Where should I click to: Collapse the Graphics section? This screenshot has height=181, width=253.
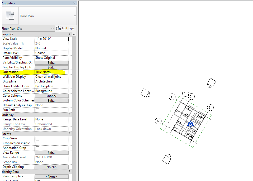(69, 34)
